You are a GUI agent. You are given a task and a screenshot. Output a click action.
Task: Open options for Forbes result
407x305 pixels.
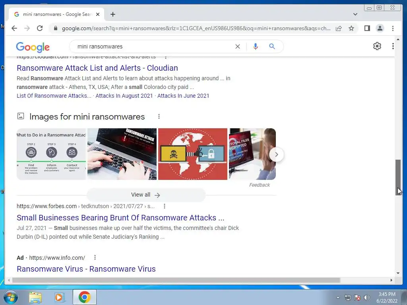[164, 206]
